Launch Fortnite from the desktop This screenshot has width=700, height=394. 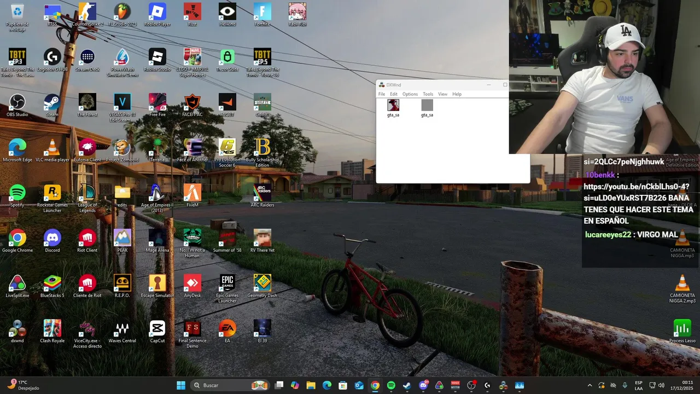(262, 15)
